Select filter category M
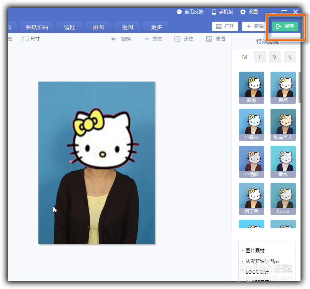The width and height of the screenshot is (310, 289). [245, 57]
